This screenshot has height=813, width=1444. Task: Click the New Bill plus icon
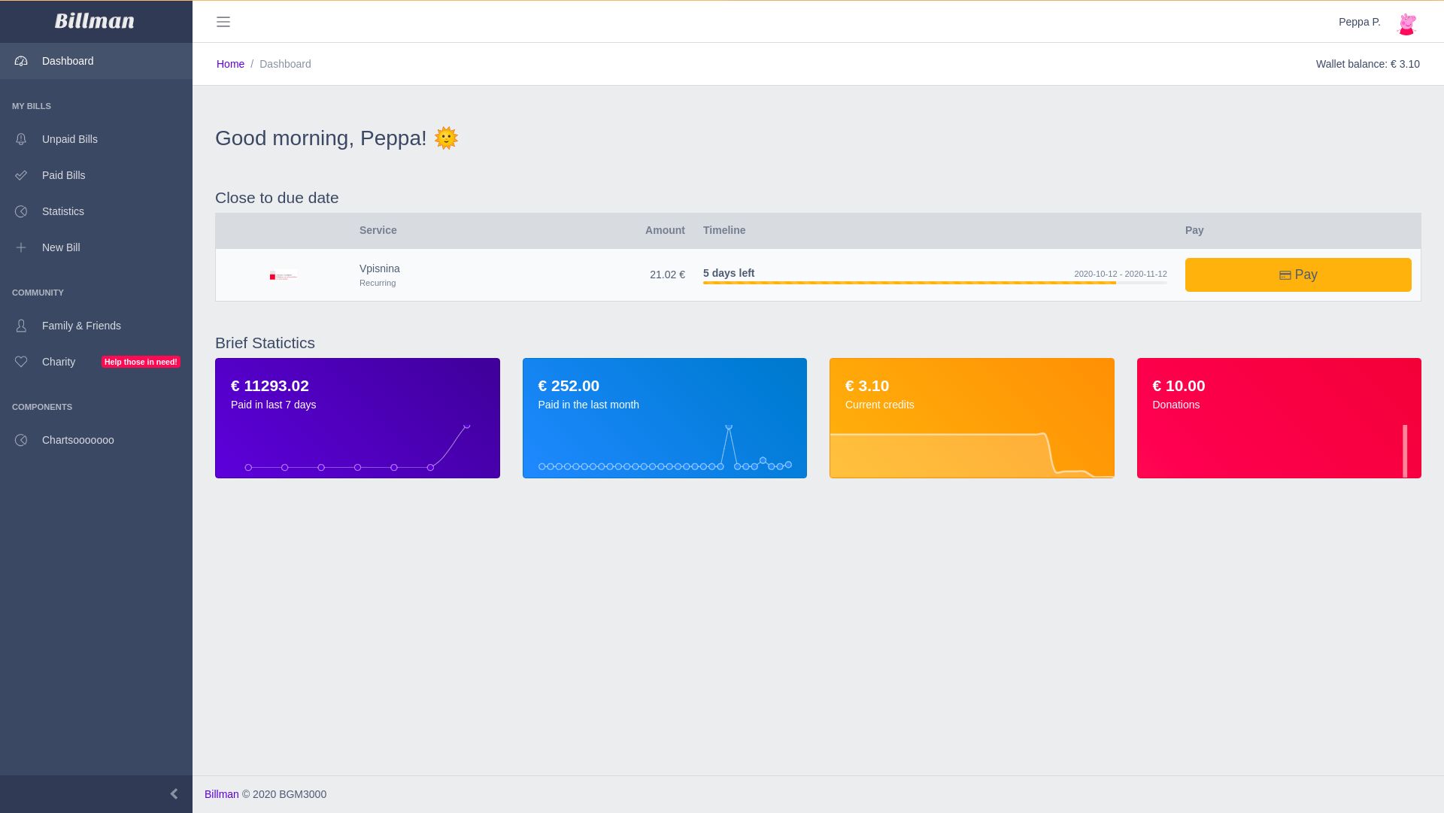point(21,247)
